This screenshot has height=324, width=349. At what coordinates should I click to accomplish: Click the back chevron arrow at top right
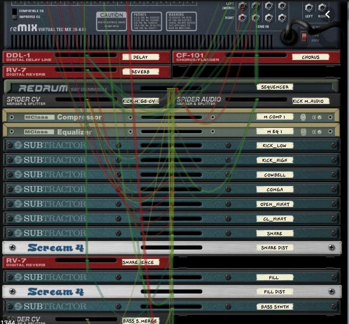click(x=327, y=14)
